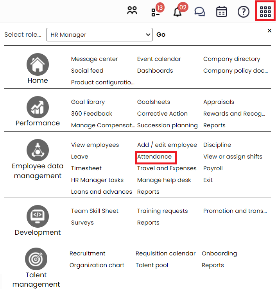
Task: Open the Talent management target icon
Action: tap(36, 259)
